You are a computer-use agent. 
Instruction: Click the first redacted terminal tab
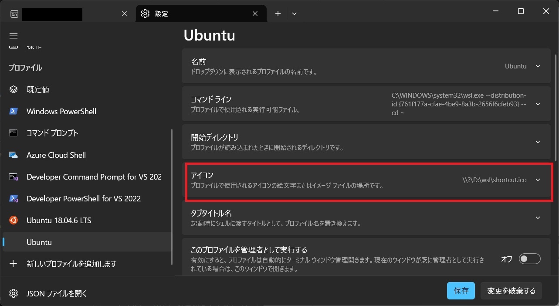[x=70, y=14]
